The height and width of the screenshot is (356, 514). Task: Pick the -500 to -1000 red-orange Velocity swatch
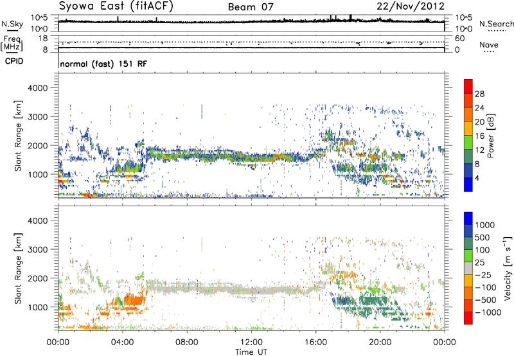coord(468,305)
